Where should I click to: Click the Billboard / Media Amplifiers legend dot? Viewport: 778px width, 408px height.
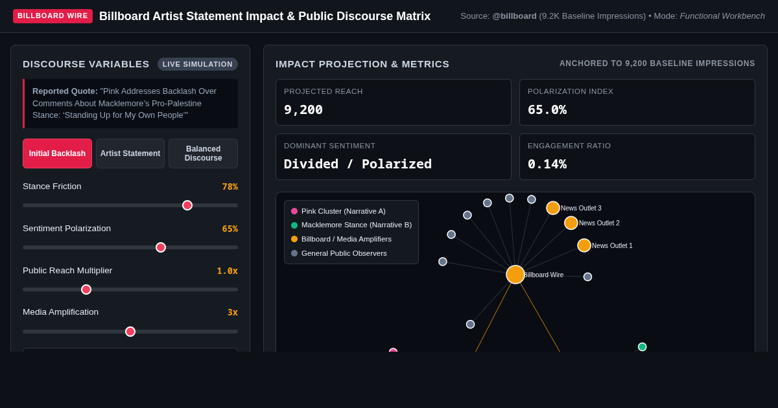(294, 239)
